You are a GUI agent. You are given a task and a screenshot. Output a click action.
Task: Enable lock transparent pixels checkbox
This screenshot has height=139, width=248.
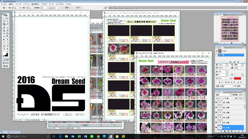221,98
